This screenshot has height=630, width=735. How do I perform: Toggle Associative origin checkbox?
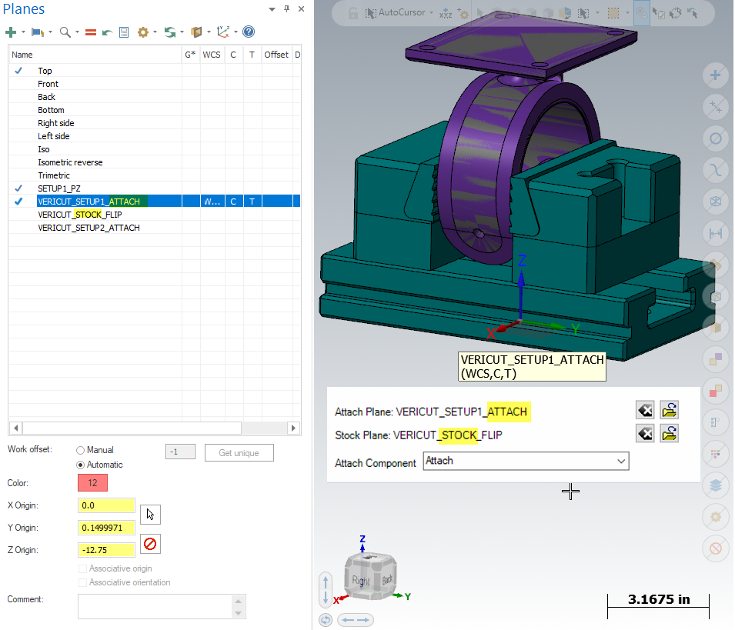[82, 568]
